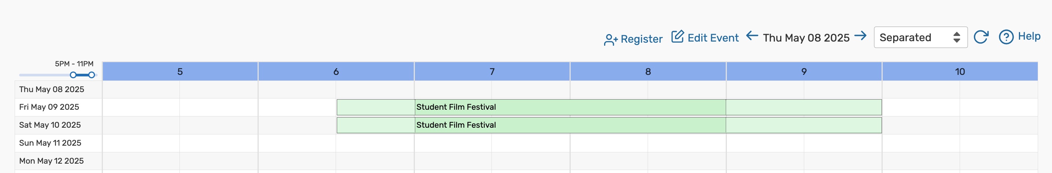Open Student Film Festival event on Fri May 09

[456, 107]
